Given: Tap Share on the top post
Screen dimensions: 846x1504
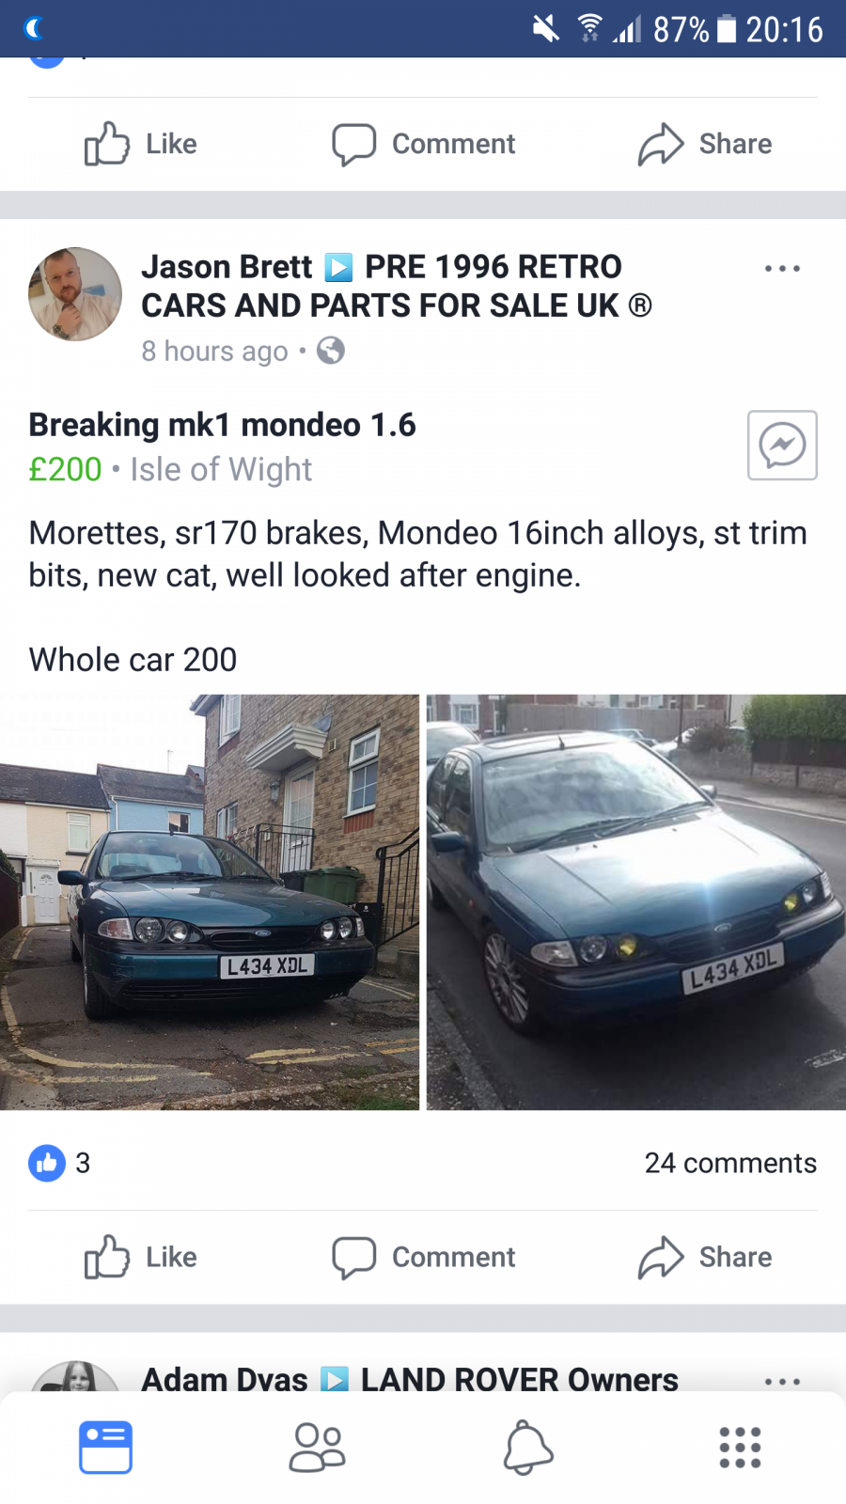Looking at the screenshot, I should tap(705, 144).
